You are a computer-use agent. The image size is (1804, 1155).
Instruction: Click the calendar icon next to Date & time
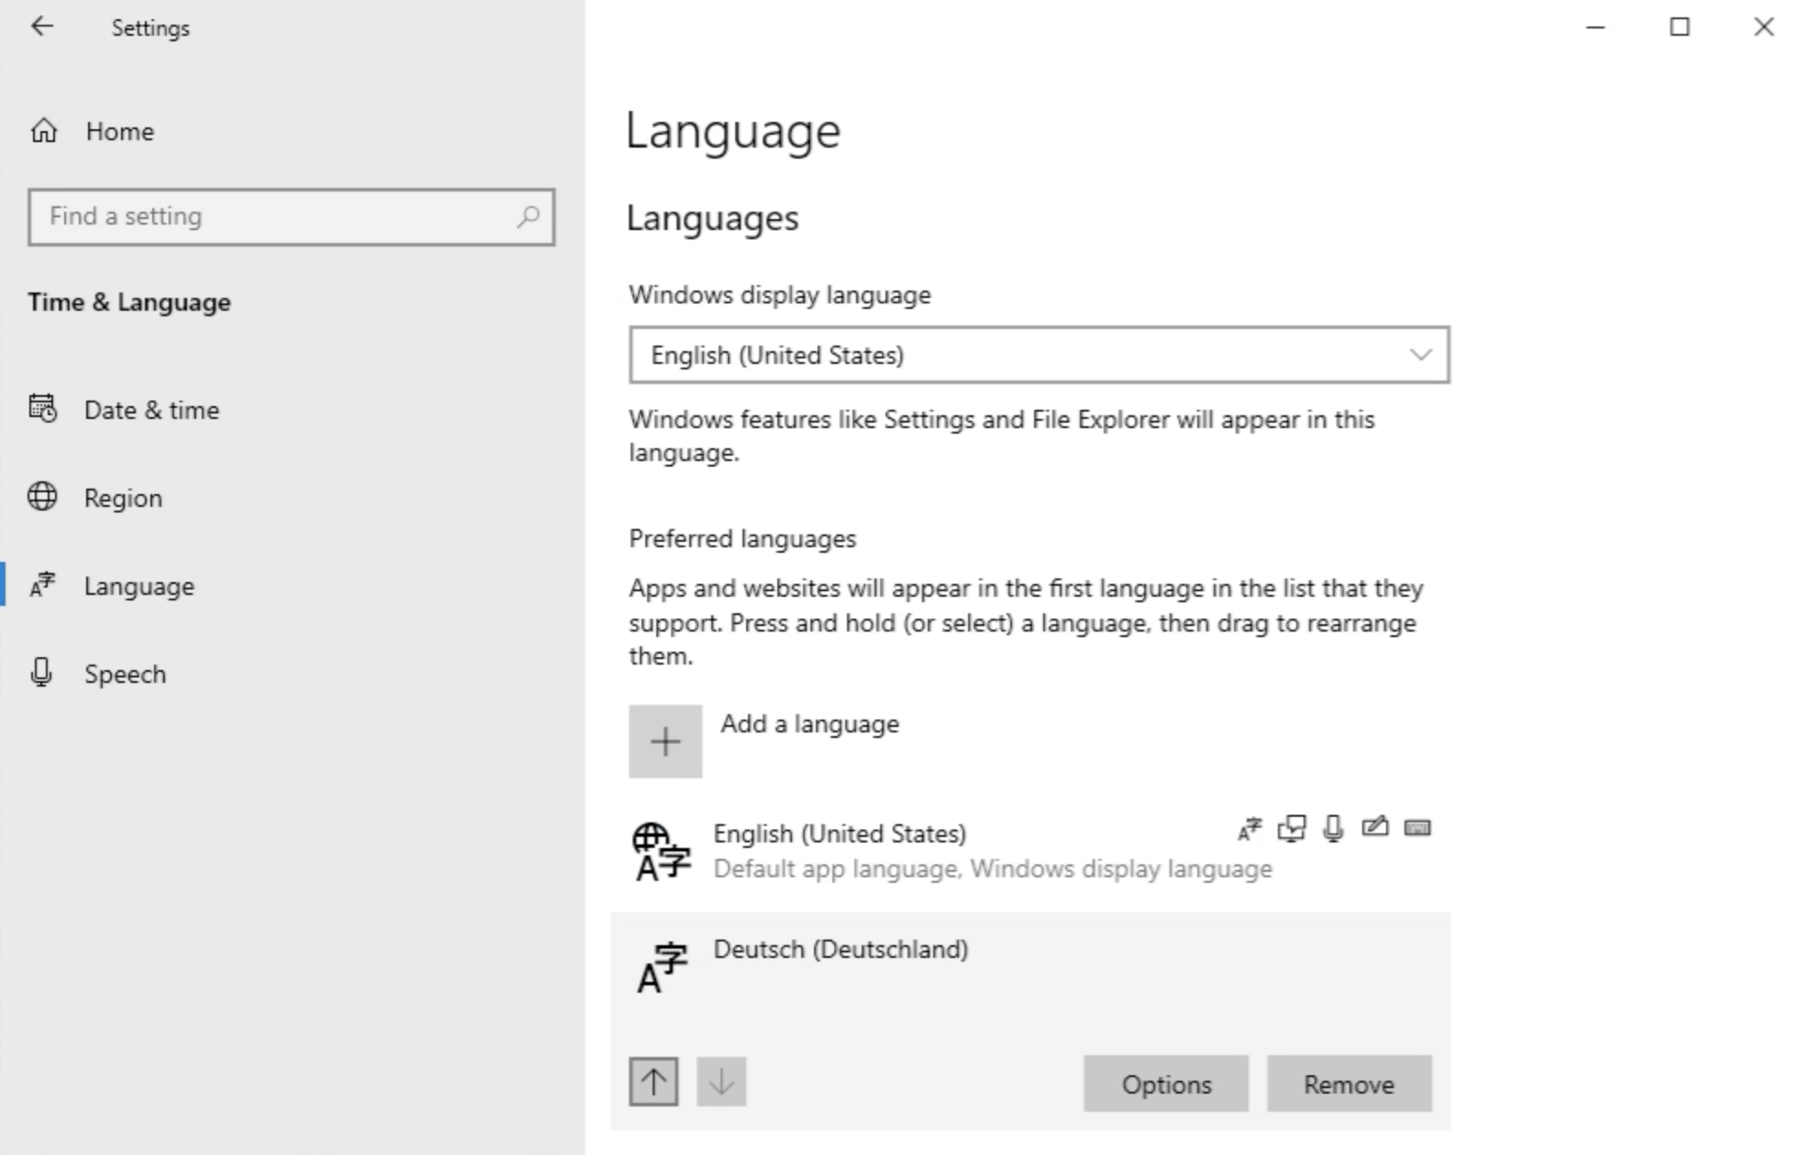coord(41,410)
